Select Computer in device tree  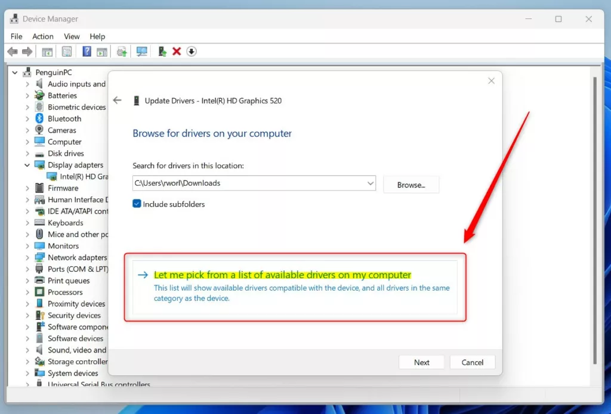click(x=58, y=142)
